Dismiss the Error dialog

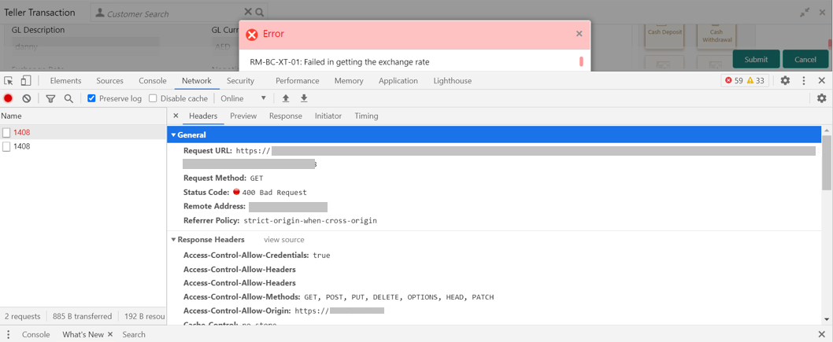pyautogui.click(x=579, y=34)
